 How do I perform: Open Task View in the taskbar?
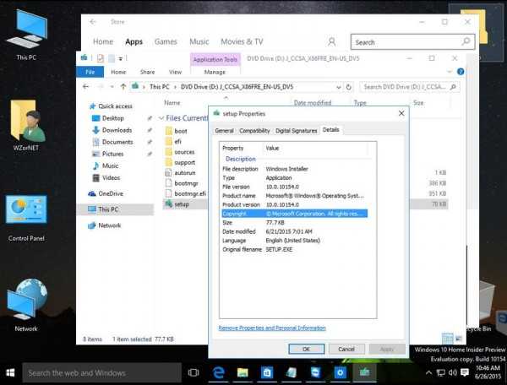click(194, 372)
